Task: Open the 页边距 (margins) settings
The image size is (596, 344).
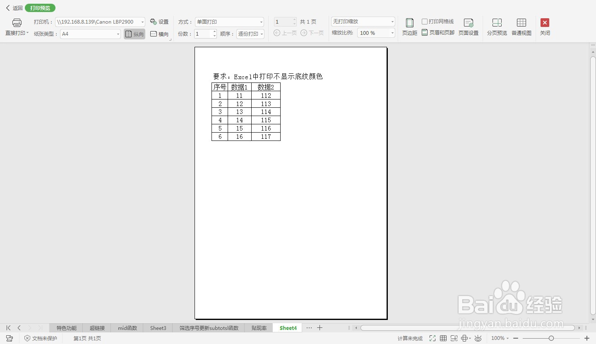Action: [x=409, y=26]
